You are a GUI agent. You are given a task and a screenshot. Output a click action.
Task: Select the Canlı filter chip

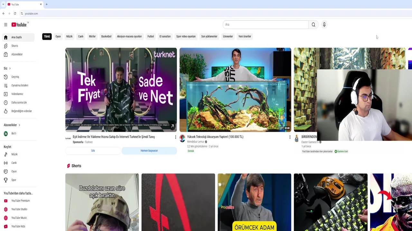coord(80,37)
